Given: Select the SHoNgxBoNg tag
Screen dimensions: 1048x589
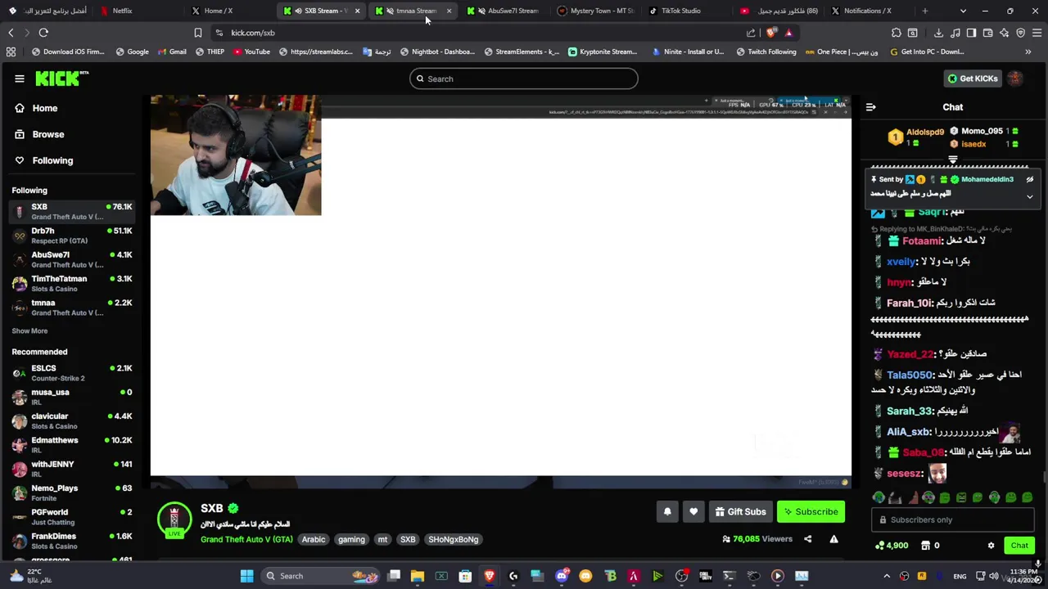Looking at the screenshot, I should coord(453,540).
